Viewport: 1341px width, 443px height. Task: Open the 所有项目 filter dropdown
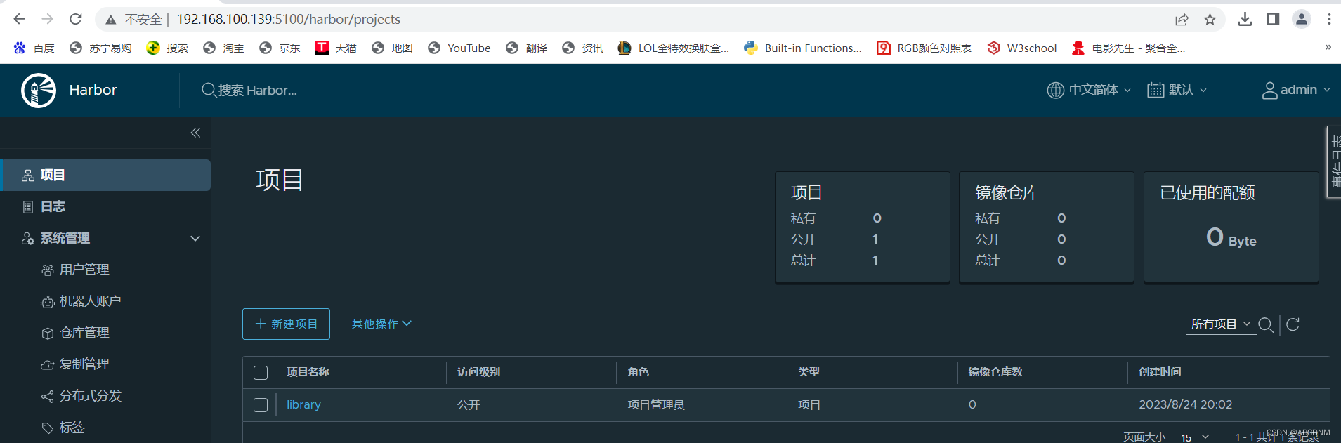tap(1221, 324)
